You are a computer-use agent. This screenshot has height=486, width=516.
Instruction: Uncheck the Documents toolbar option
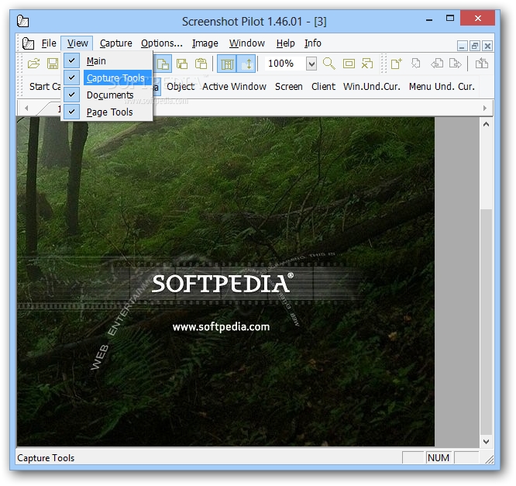point(107,95)
